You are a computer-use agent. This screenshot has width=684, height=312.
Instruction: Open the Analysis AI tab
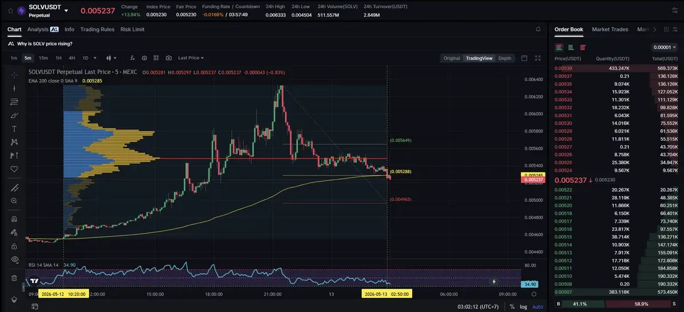[43, 29]
